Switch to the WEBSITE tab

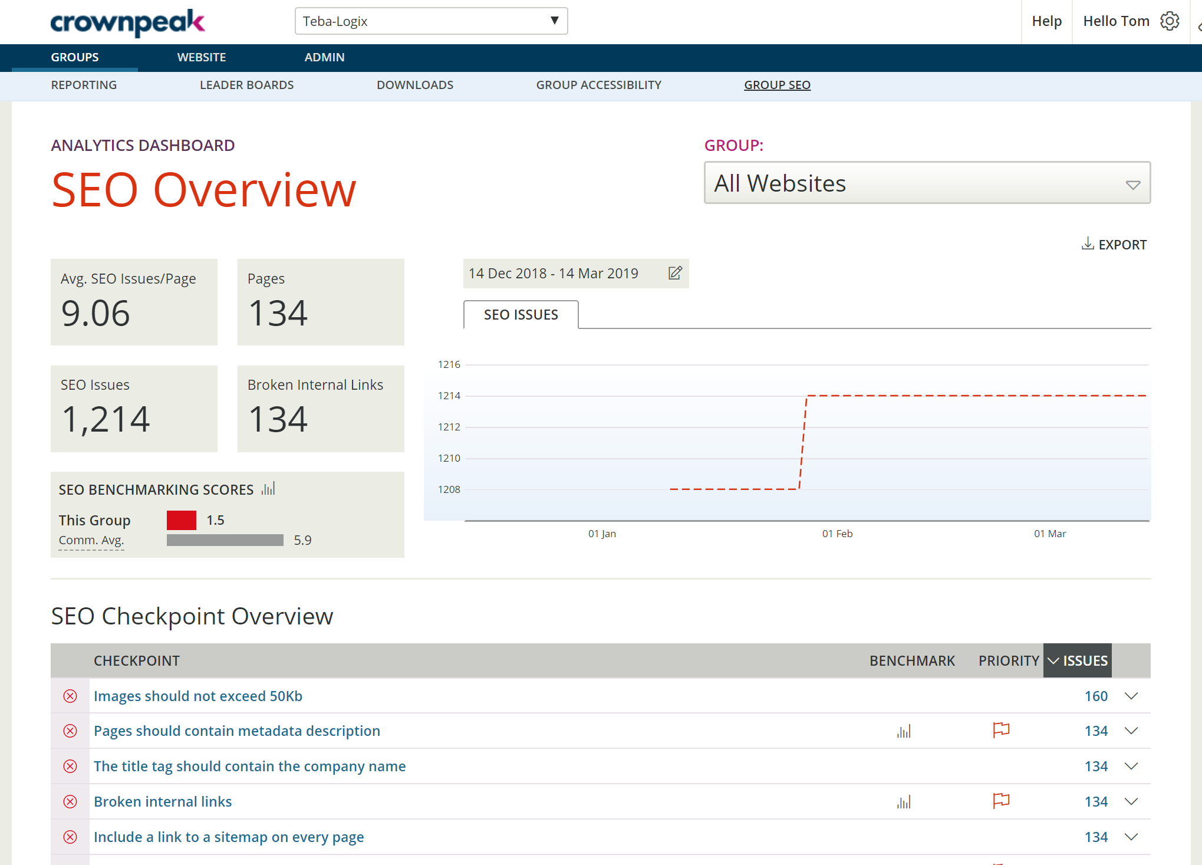pos(202,57)
